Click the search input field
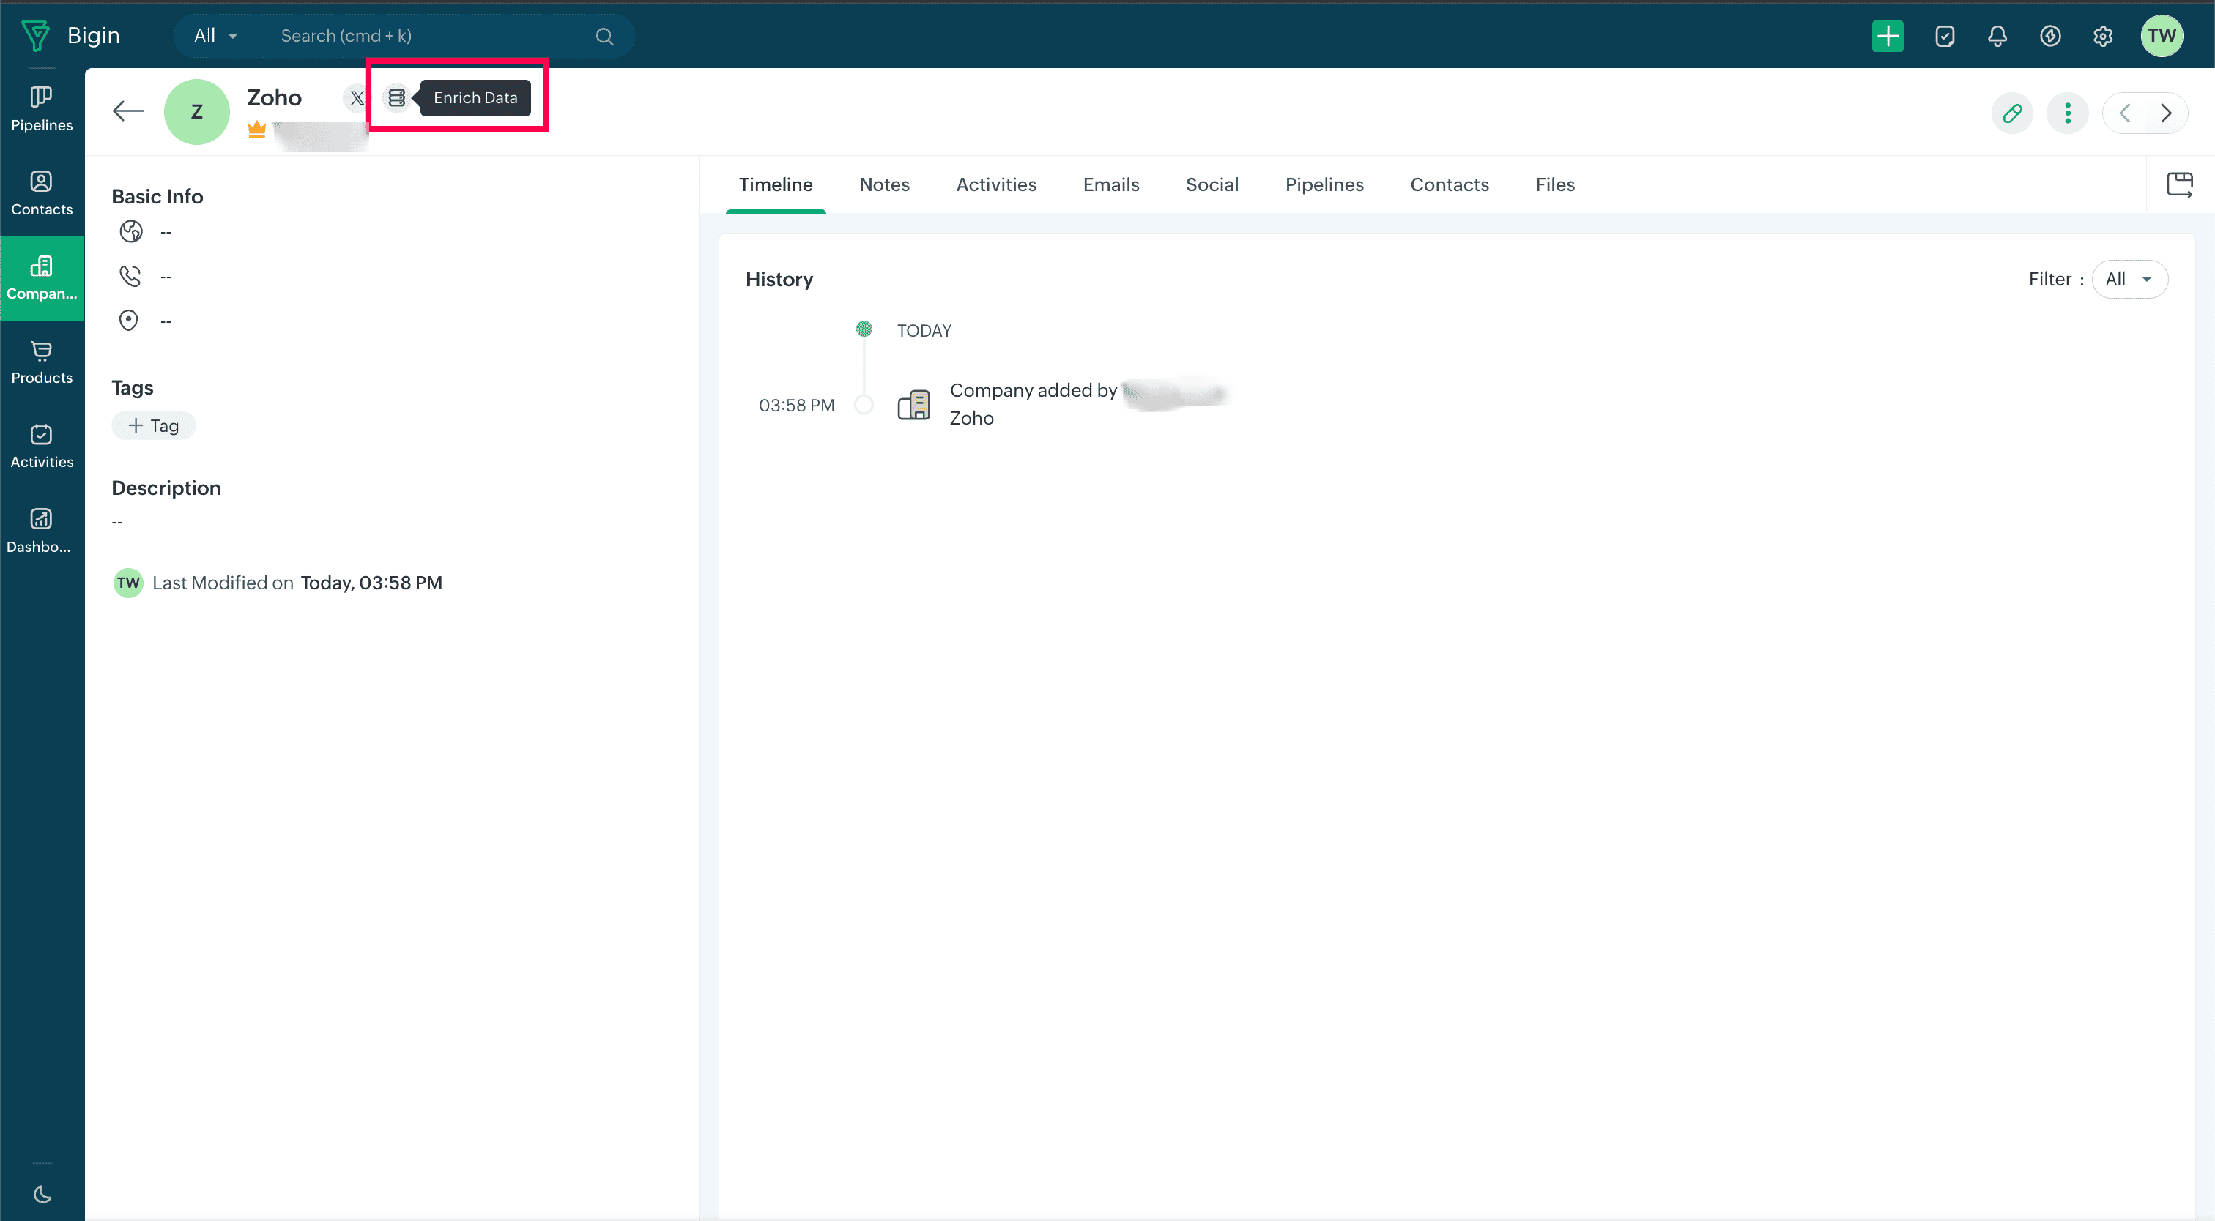This screenshot has height=1221, width=2215. click(x=430, y=36)
